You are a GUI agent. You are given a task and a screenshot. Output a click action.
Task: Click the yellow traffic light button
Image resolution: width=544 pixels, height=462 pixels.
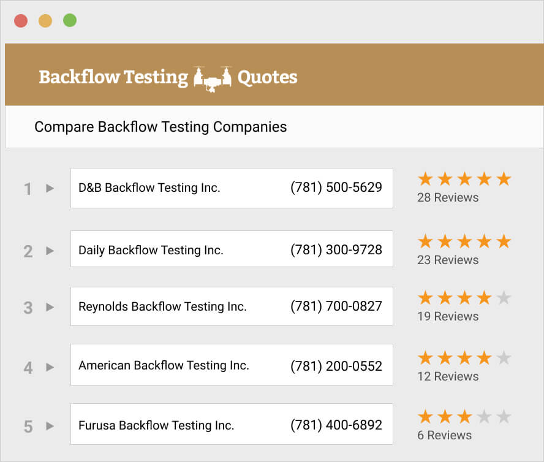click(45, 20)
